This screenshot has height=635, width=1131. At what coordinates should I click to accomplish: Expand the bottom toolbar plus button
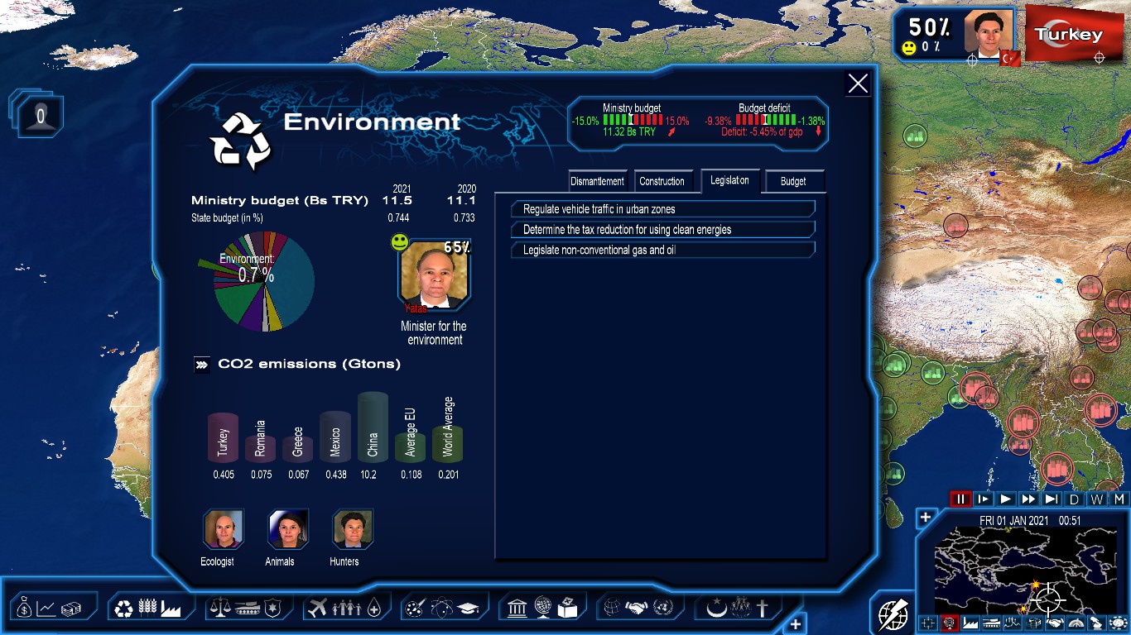tap(796, 624)
